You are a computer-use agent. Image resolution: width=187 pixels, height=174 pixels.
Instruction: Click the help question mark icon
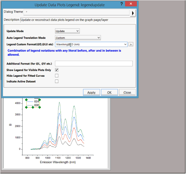tap(121, 4)
